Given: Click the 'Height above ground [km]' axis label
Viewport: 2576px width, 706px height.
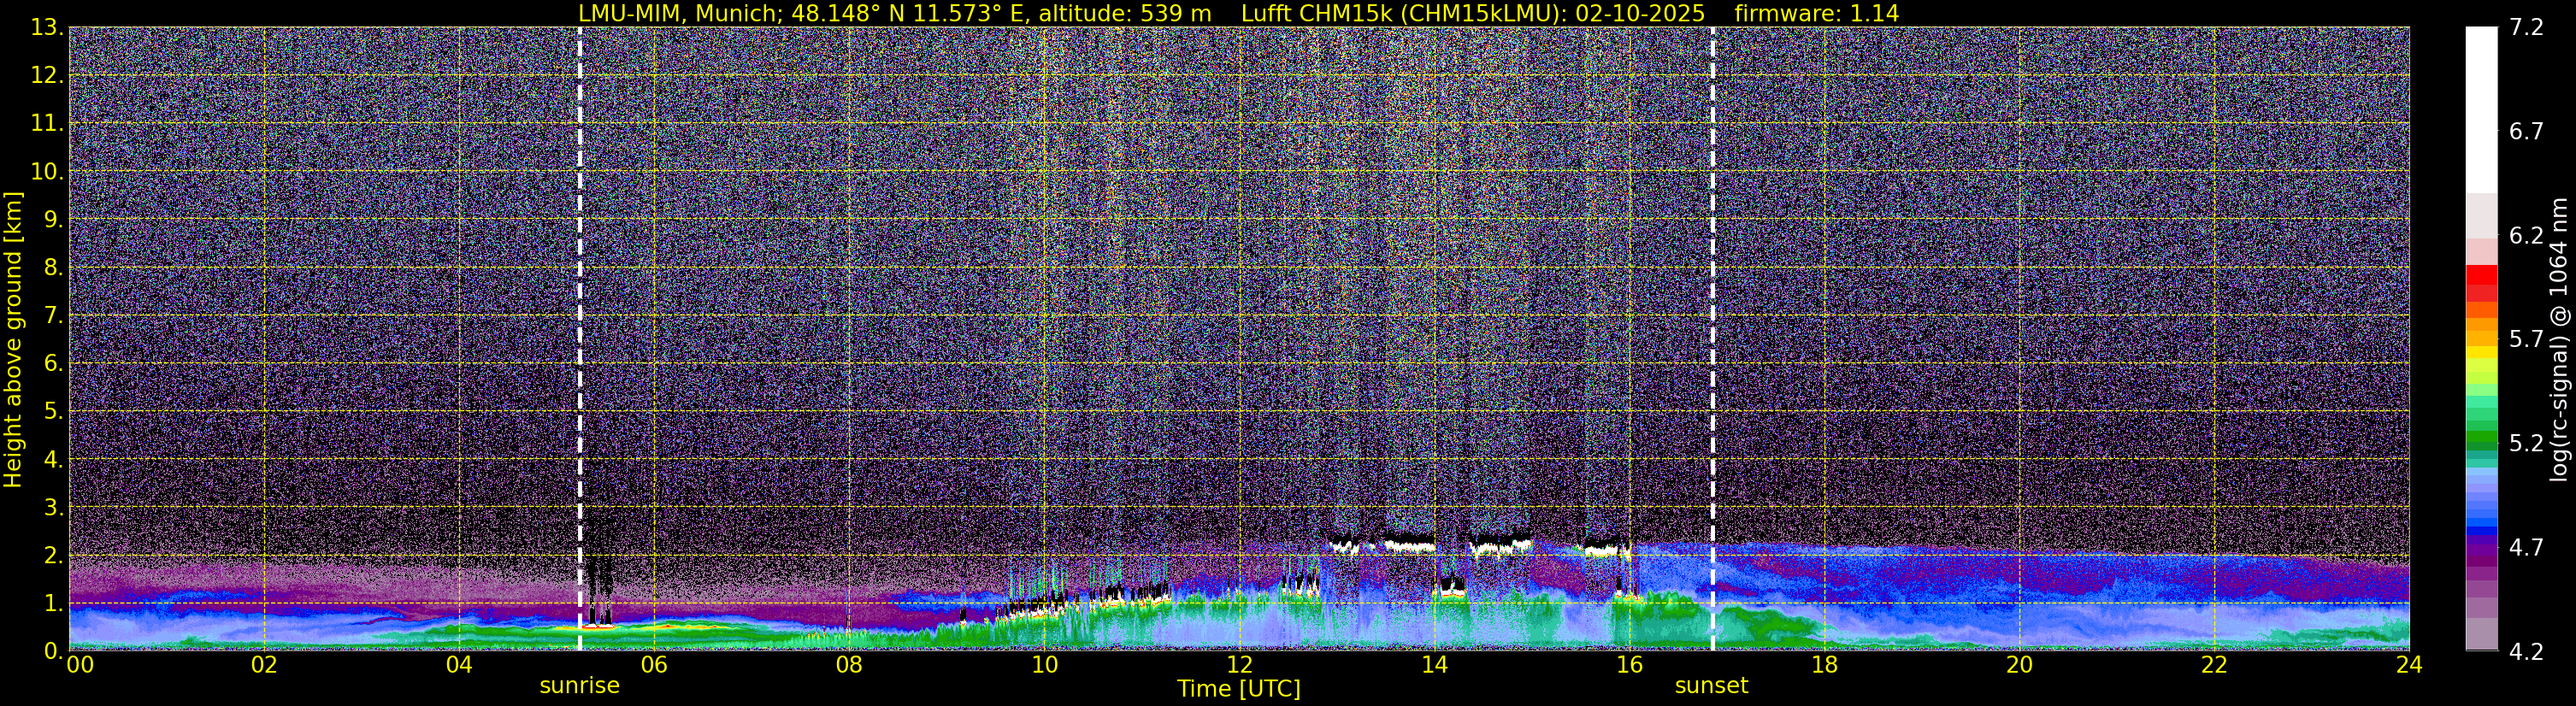Looking at the screenshot, I should coord(13,339).
